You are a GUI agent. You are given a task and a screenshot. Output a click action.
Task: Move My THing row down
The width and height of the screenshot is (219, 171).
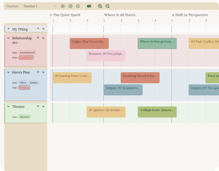[x=43, y=29]
